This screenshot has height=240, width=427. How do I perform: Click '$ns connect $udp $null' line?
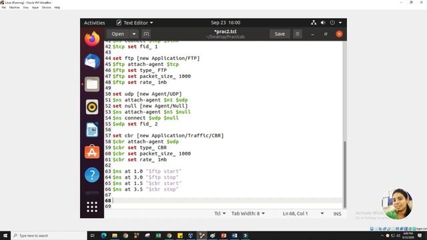point(145,118)
